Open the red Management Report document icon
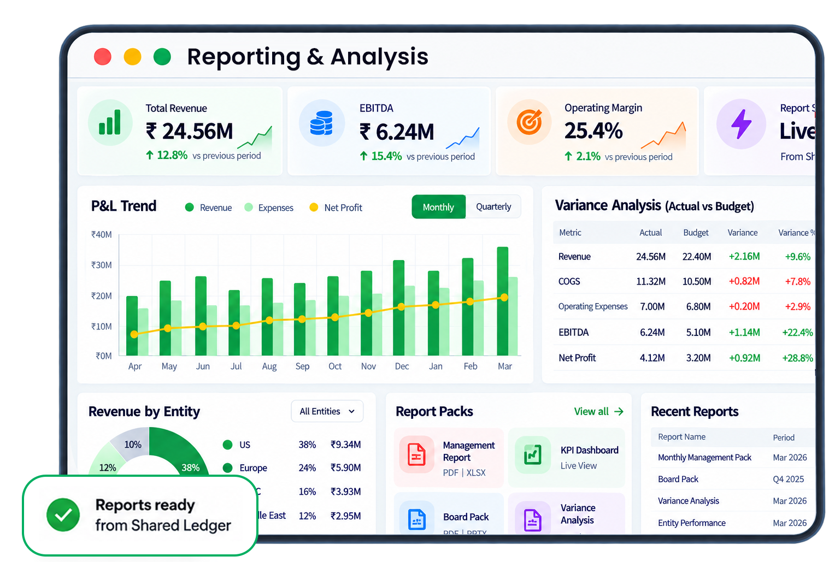835x562 pixels. coord(416,454)
